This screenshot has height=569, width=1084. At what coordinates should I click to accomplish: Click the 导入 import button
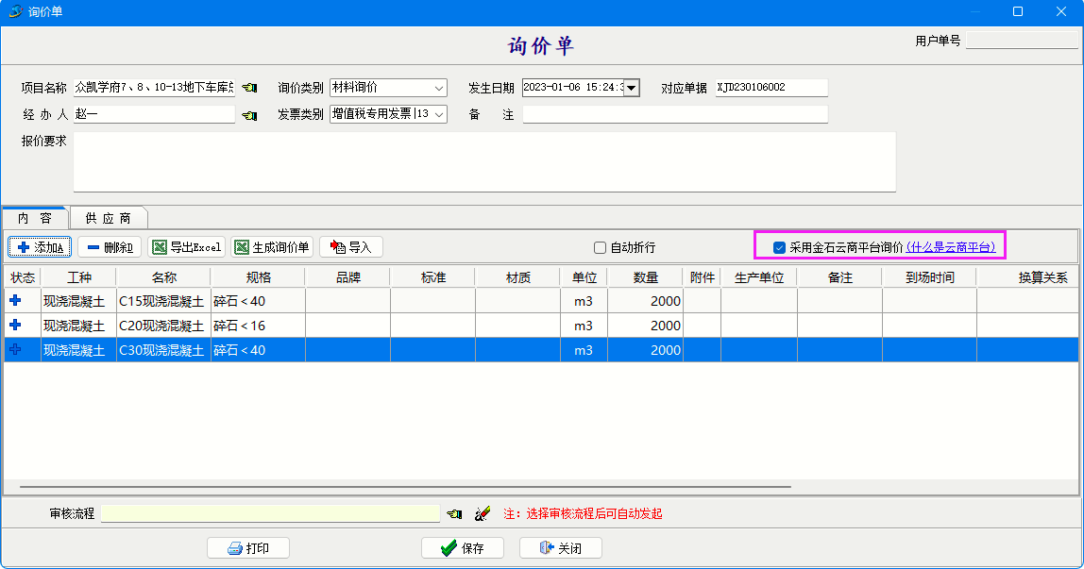351,247
